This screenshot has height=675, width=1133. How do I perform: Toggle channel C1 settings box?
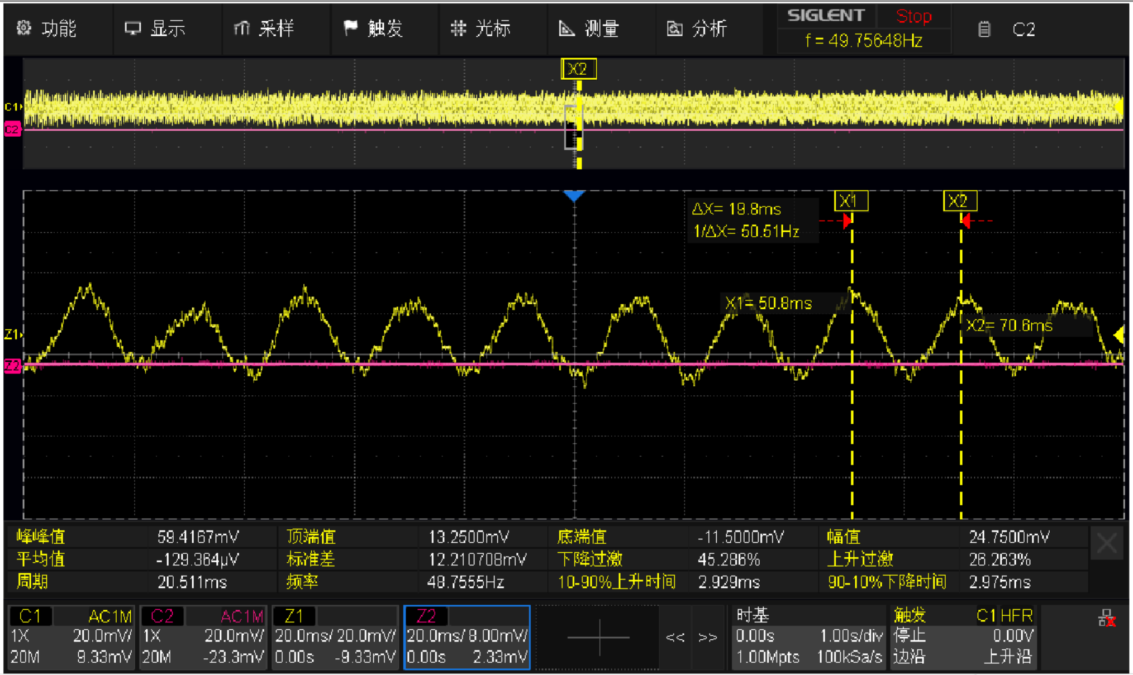tap(71, 637)
